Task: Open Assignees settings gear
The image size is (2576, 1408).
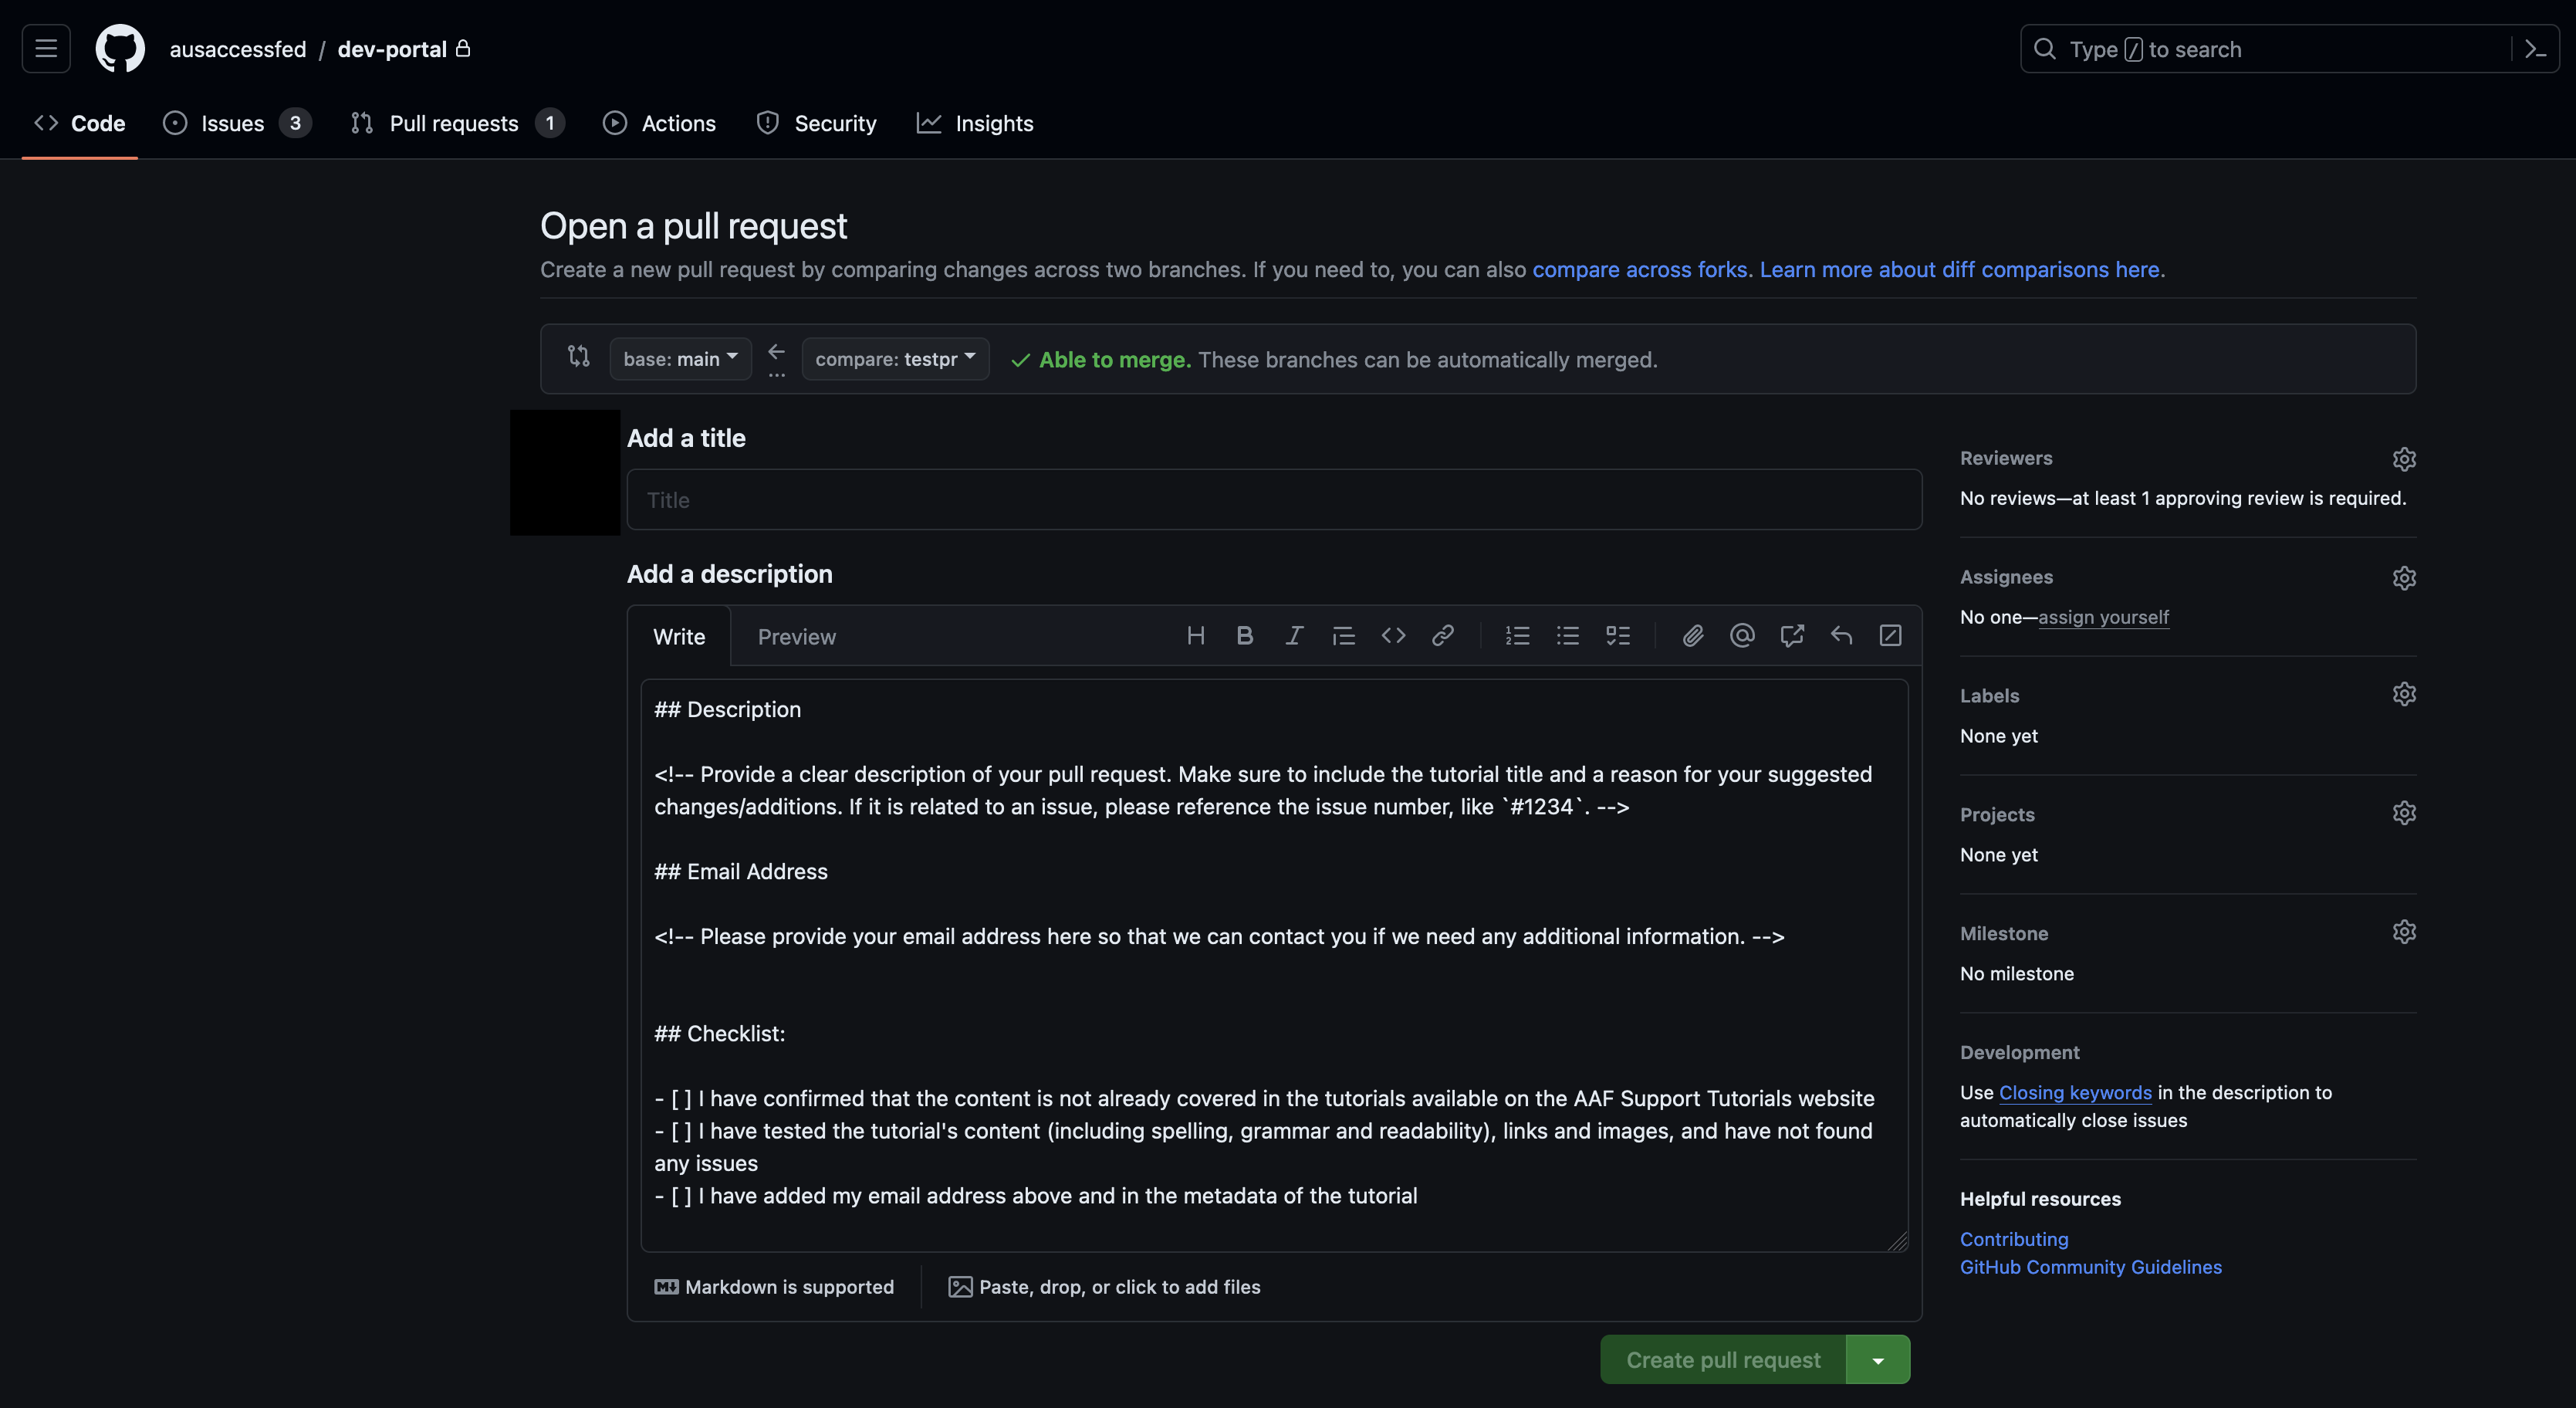Action: point(2404,578)
